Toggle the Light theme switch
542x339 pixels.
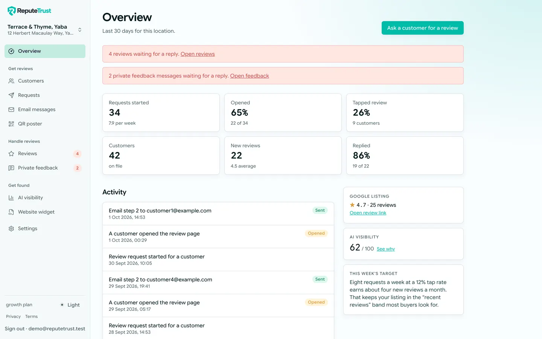(70, 305)
